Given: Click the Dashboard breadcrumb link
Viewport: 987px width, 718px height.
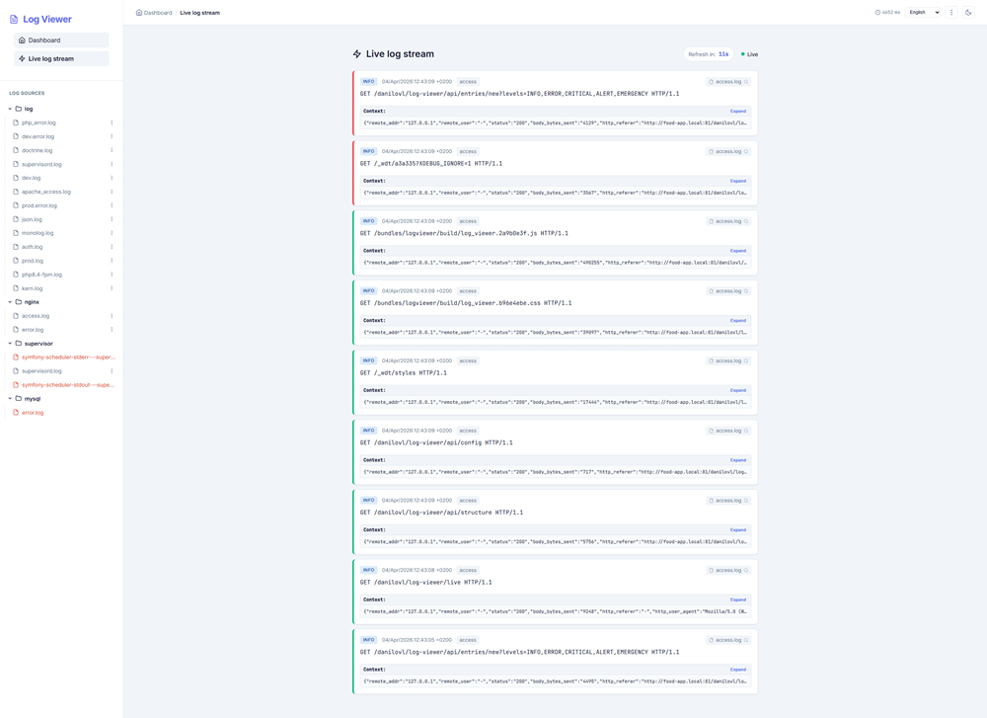Looking at the screenshot, I should [x=155, y=13].
